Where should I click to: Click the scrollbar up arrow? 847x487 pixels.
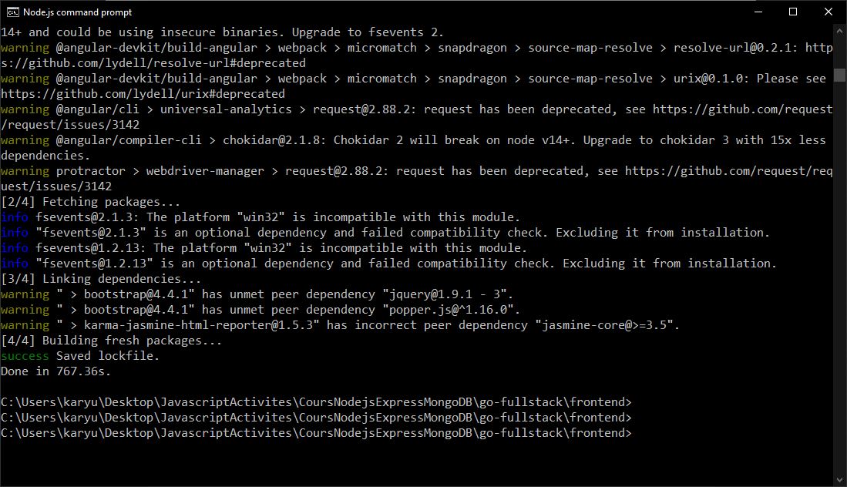coord(839,32)
